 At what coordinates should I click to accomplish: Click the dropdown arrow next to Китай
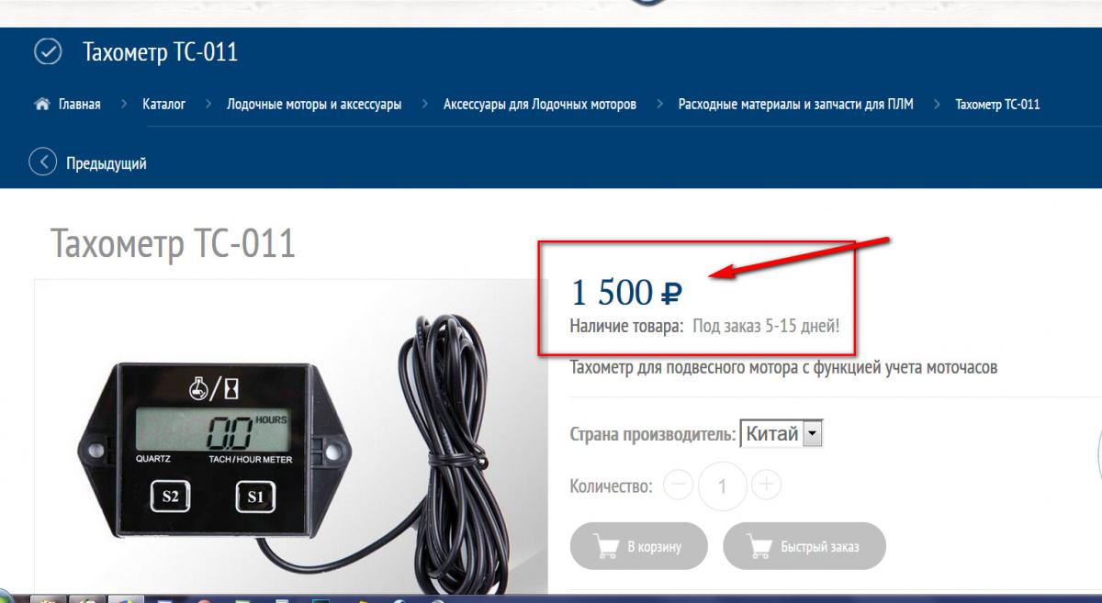pos(813,434)
